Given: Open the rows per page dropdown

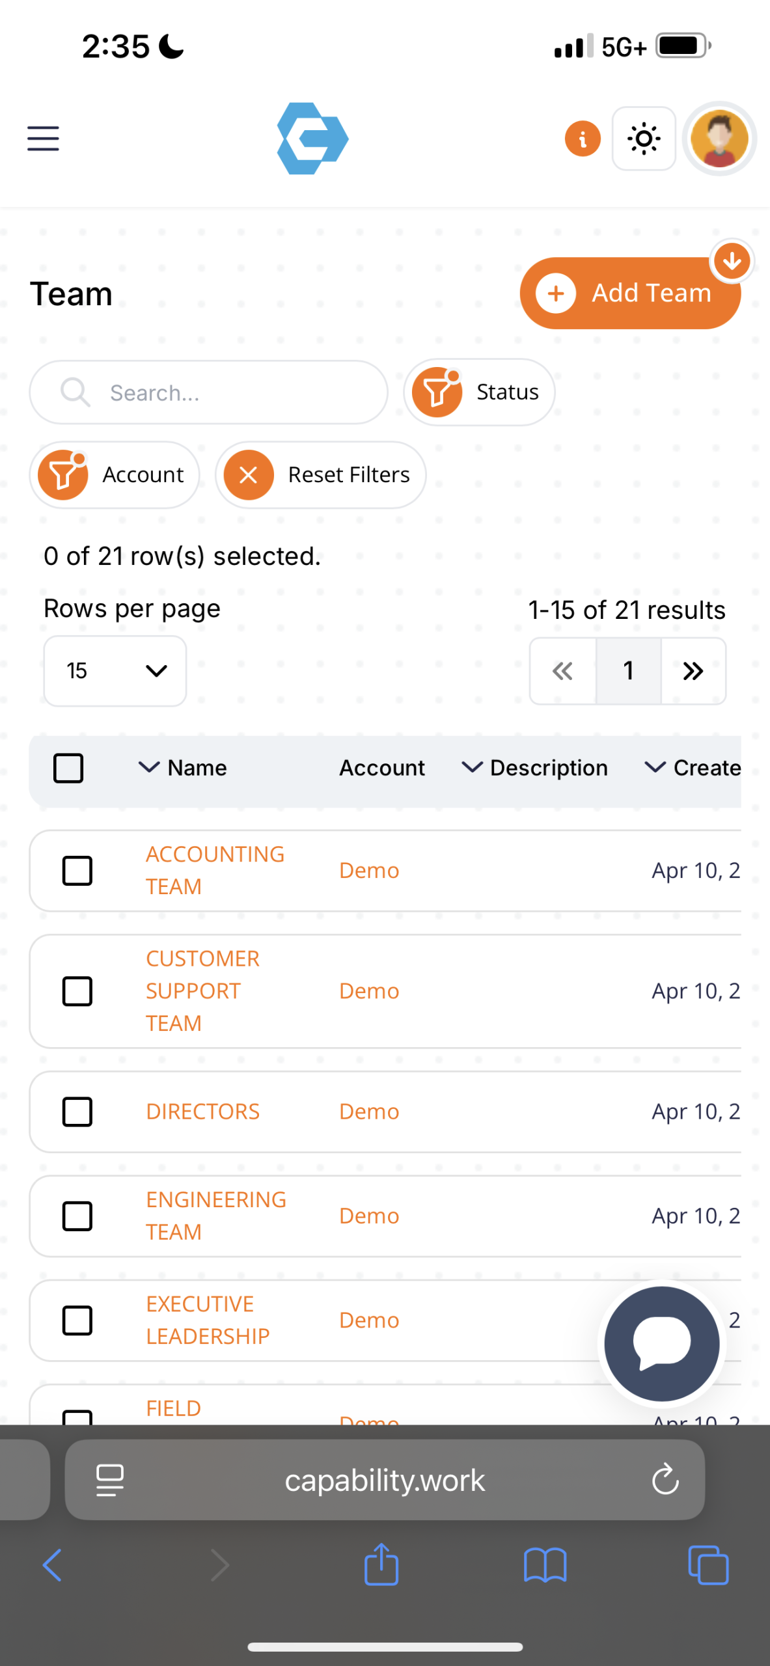Looking at the screenshot, I should (115, 670).
